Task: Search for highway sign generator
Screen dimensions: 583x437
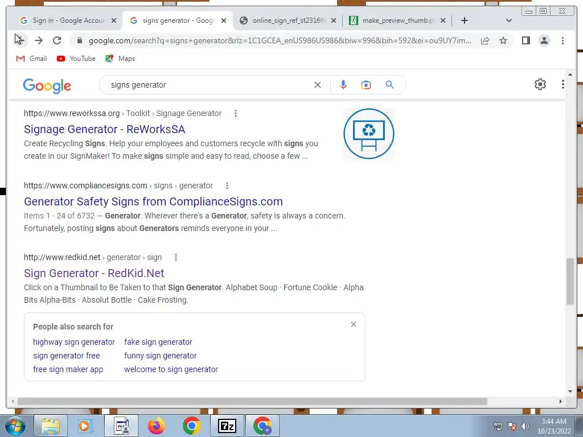Action: tap(74, 342)
